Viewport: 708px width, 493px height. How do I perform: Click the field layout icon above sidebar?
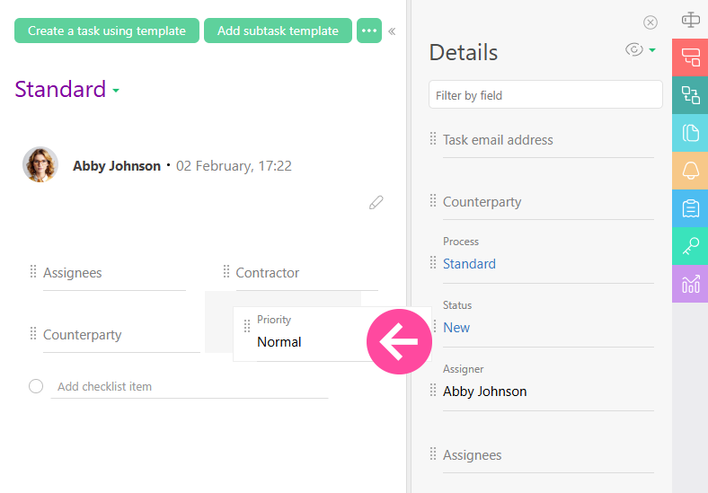tap(690, 19)
